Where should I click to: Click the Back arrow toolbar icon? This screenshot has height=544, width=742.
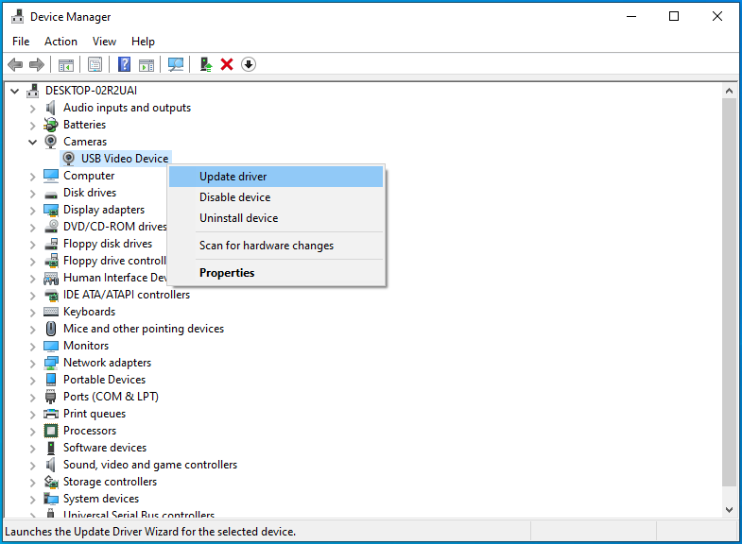[15, 64]
